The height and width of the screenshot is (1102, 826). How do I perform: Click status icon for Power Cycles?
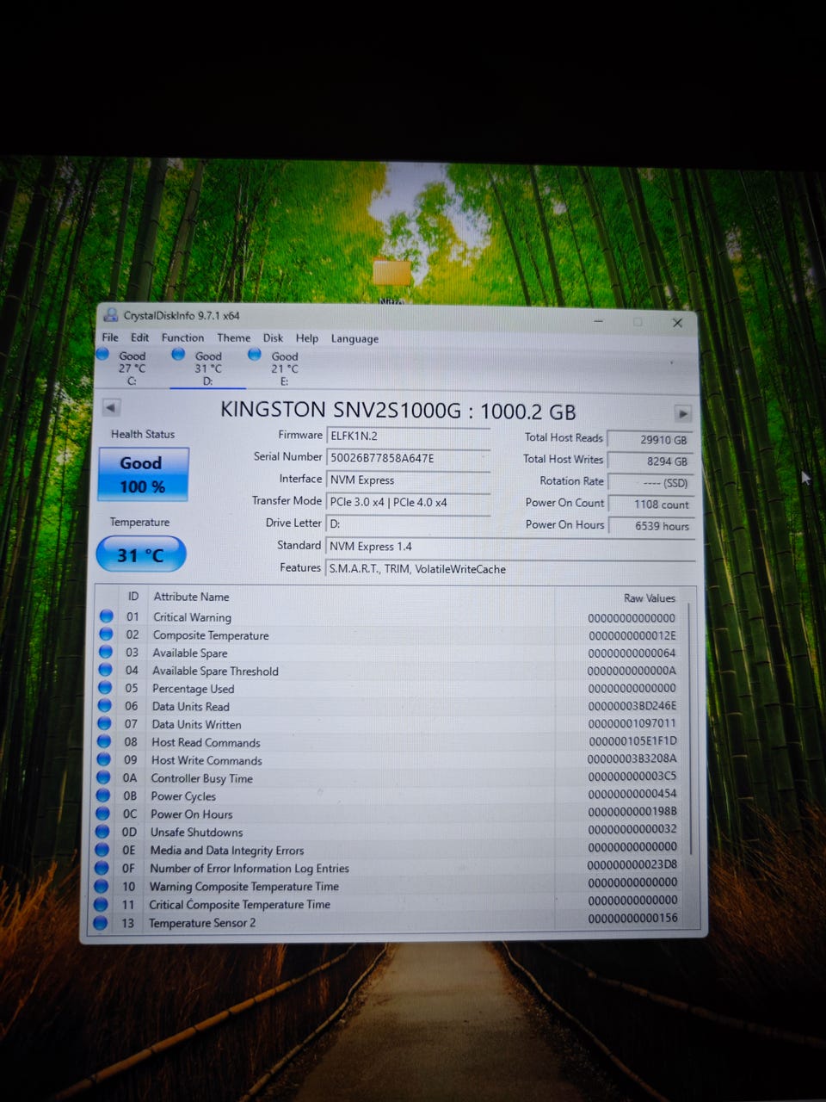[102, 796]
